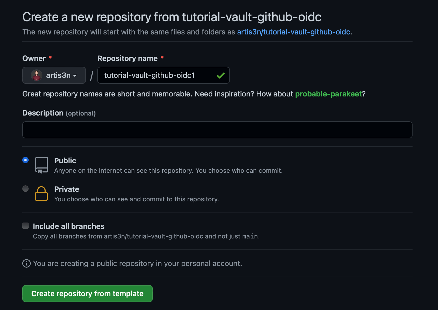Click the red asterisk next to Owner
Viewport: 438px width, 310px height.
(50, 58)
